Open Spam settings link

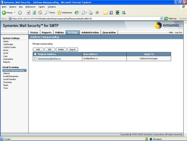tap(6, 85)
